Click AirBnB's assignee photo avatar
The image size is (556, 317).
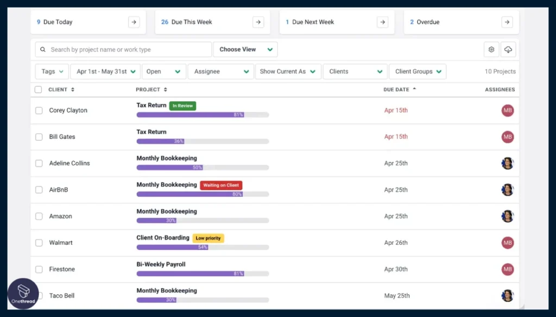tap(508, 190)
